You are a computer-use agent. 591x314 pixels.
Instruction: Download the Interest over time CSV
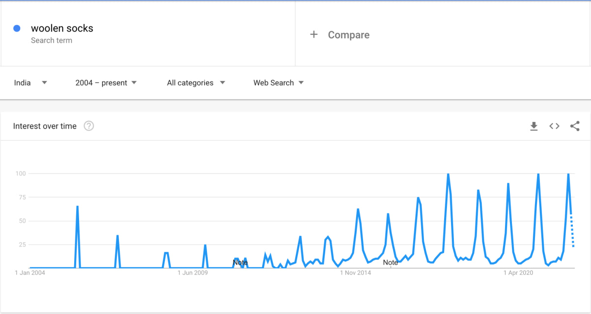pyautogui.click(x=534, y=126)
